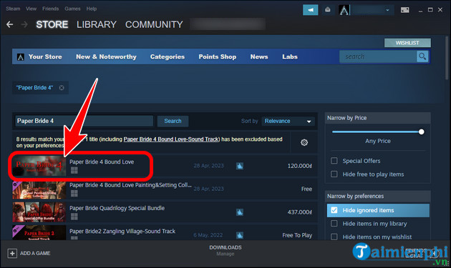Open the Friends menu
The height and width of the screenshot is (268, 451).
[x=51, y=9]
